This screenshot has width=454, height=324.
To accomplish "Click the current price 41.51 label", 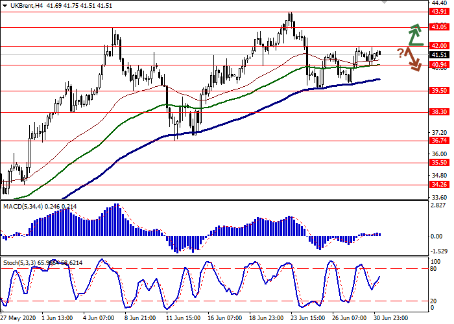I will coord(440,55).
